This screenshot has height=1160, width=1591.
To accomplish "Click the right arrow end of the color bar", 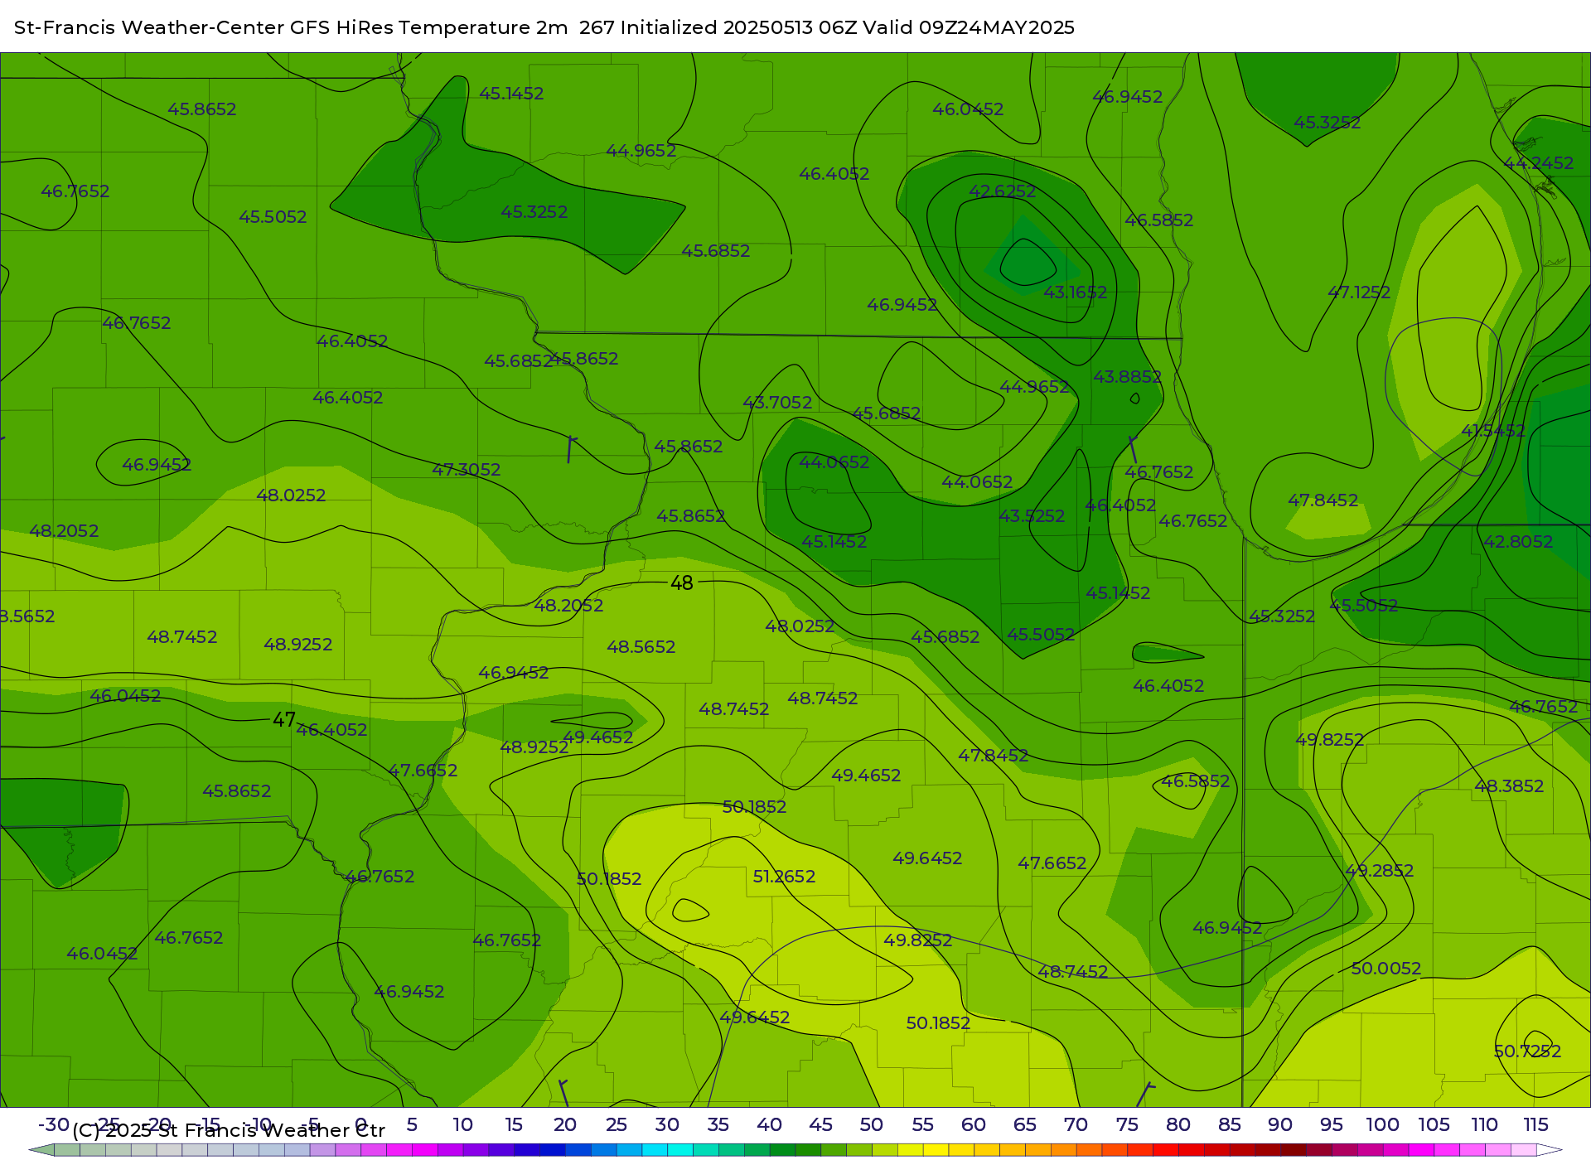I will pos(1550,1150).
